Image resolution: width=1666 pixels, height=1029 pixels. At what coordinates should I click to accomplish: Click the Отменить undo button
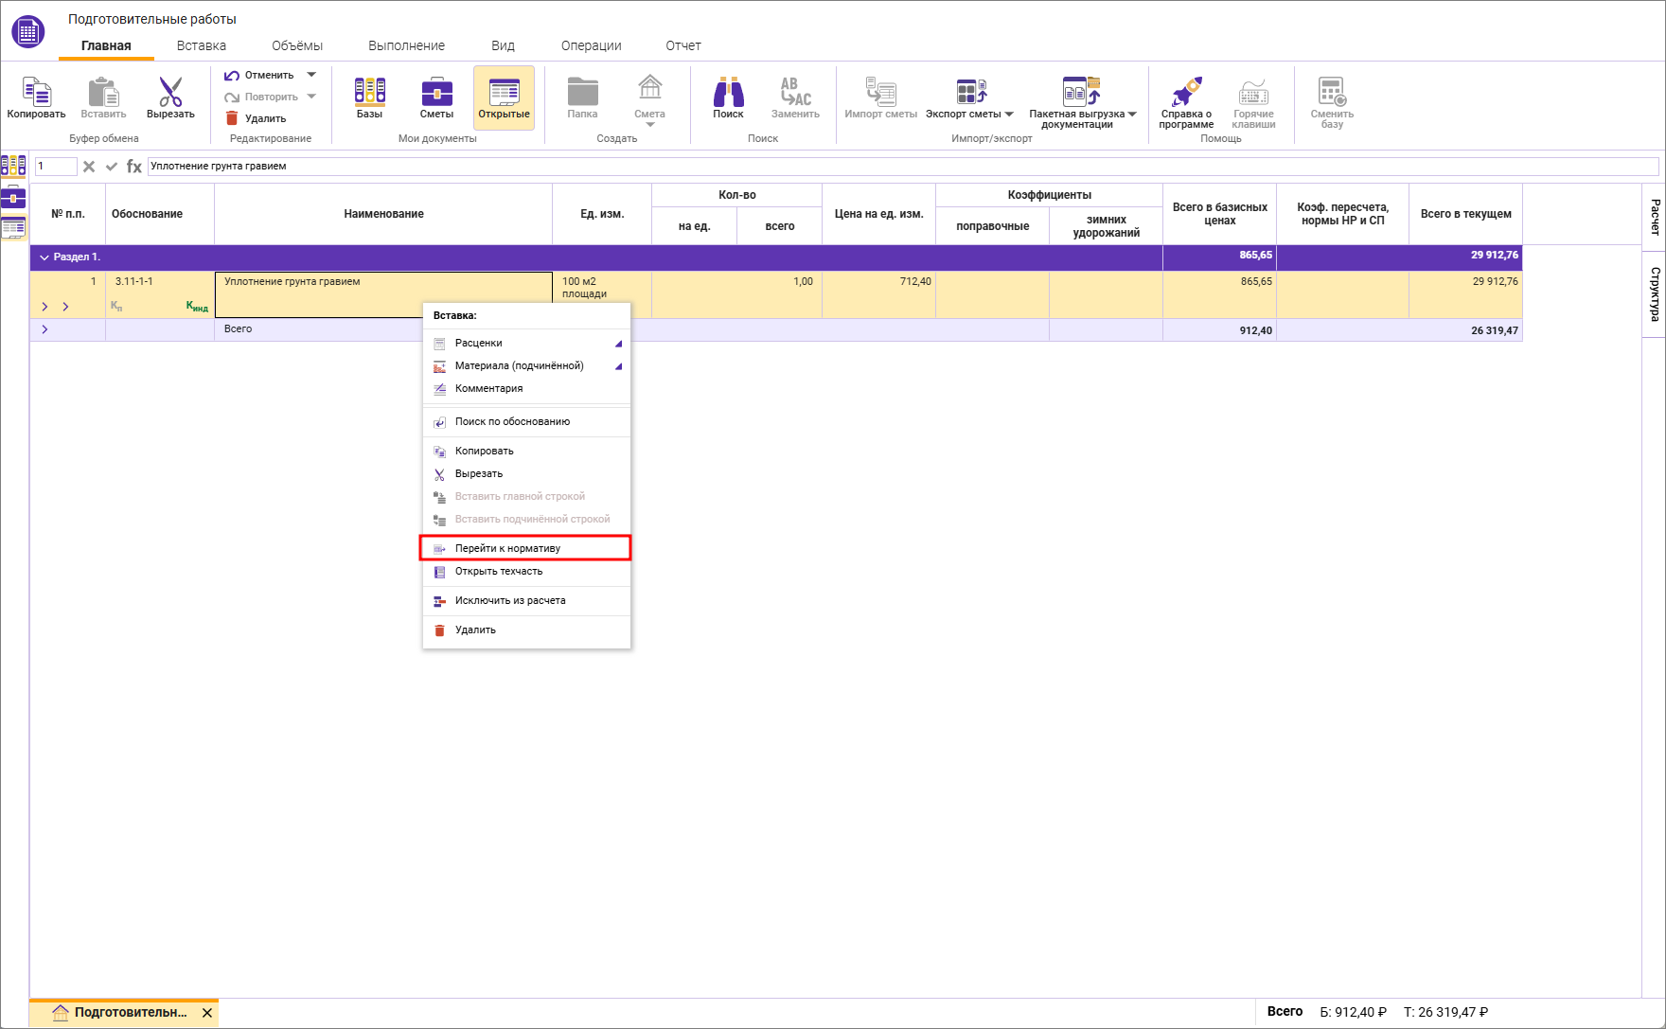(x=259, y=75)
